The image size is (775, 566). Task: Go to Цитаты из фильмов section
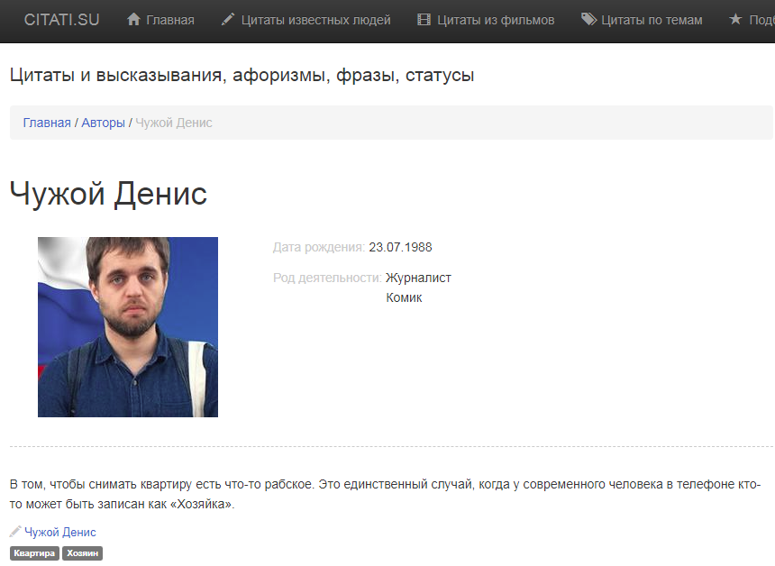tap(496, 20)
